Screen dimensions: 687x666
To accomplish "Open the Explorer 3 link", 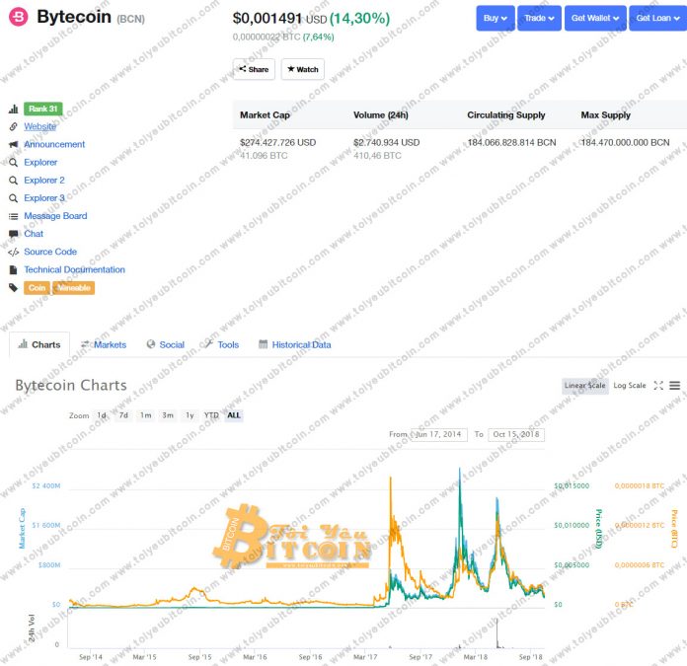I will coord(44,198).
